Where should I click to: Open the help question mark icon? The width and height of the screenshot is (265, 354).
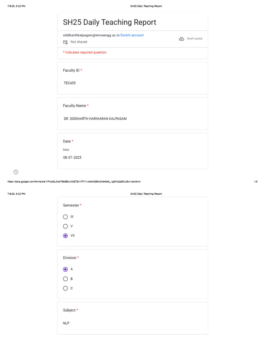16,172
